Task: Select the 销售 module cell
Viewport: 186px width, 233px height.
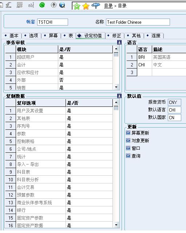Action: (37, 87)
